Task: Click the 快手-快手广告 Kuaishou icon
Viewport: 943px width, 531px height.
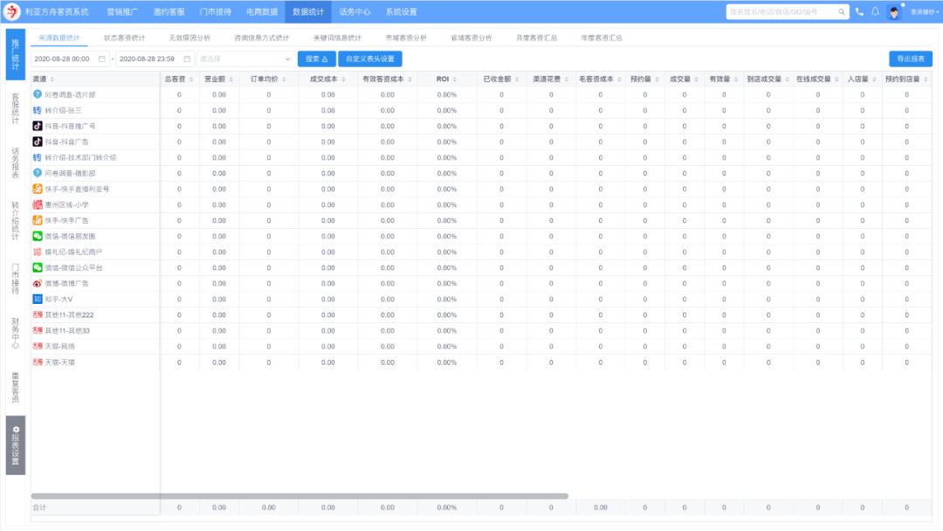Action: tap(38, 220)
